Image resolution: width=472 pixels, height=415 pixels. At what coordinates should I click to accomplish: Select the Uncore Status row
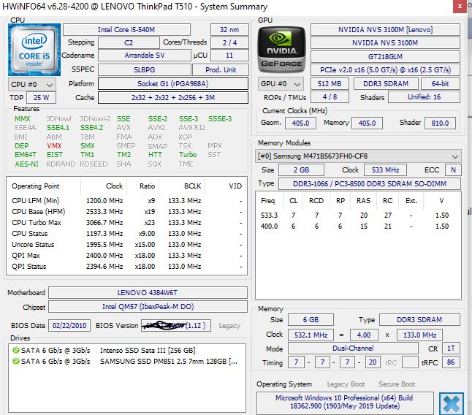tap(126, 244)
